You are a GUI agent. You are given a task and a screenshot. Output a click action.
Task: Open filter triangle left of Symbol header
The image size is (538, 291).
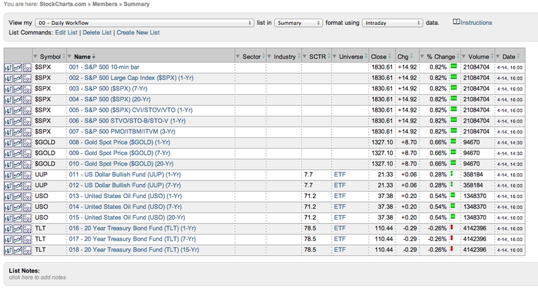36,57
